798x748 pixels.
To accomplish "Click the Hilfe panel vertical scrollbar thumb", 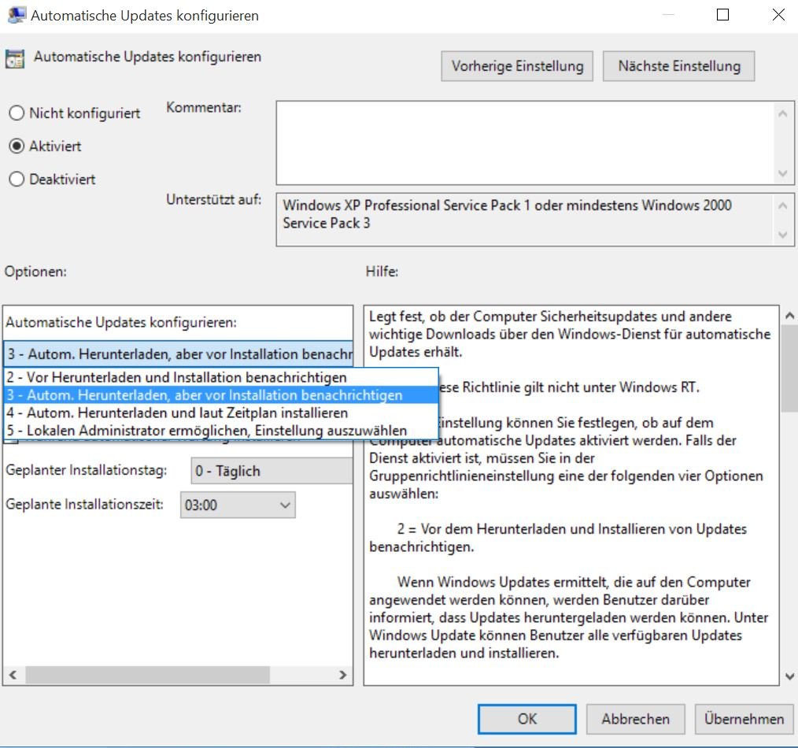I will tap(790, 368).
